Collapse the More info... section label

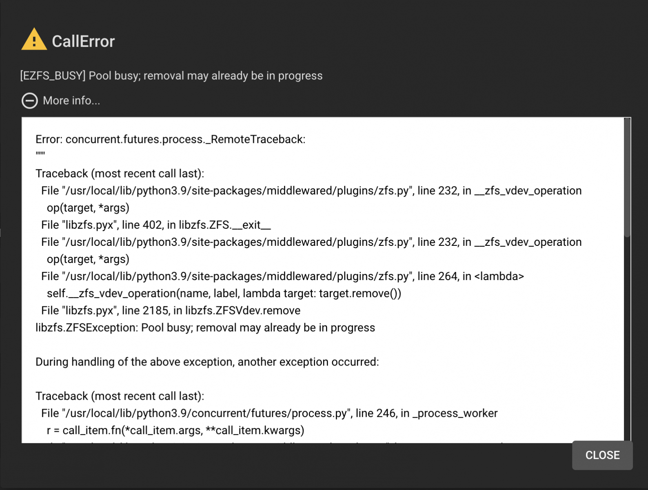71,100
